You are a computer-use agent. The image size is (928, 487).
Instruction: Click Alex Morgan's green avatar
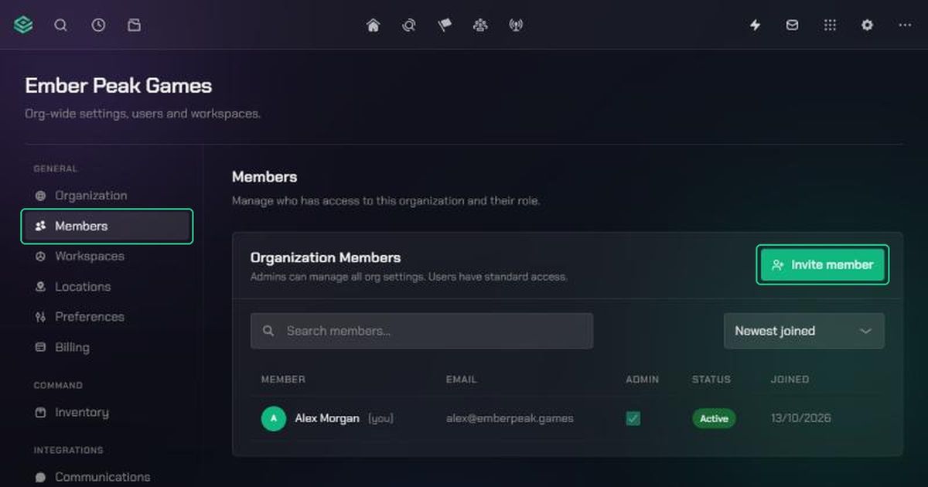274,419
